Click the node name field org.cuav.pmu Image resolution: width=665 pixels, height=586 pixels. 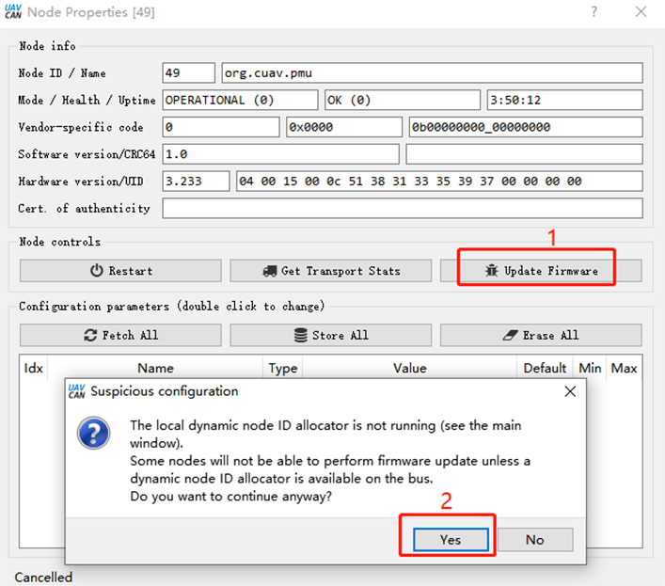(432, 73)
